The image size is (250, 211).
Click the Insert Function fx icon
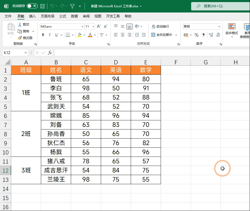click(50, 53)
